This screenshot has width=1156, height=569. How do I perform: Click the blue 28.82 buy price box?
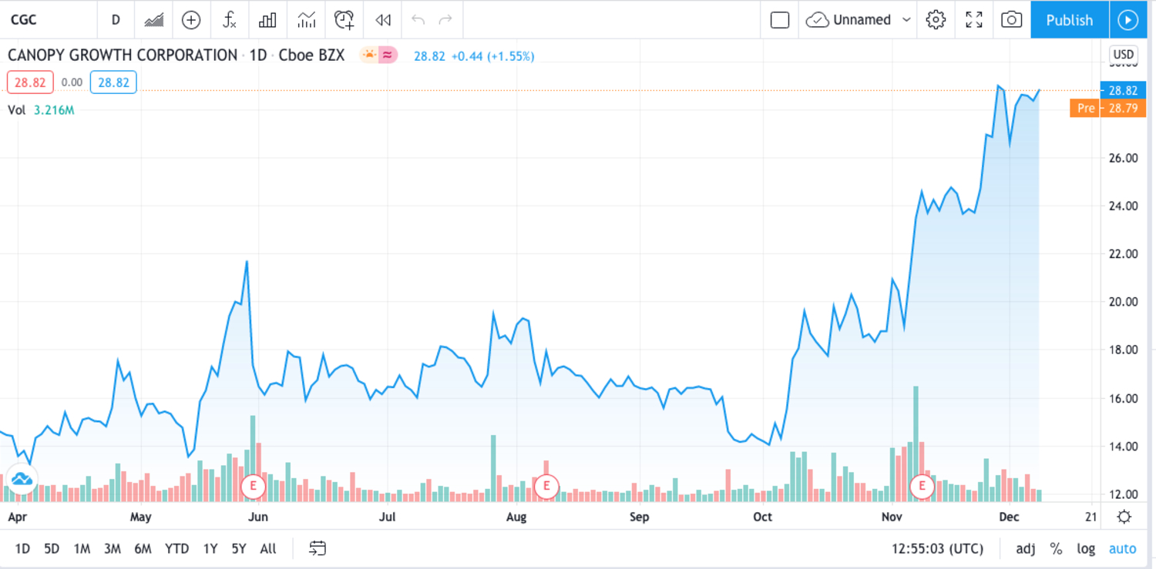113,82
